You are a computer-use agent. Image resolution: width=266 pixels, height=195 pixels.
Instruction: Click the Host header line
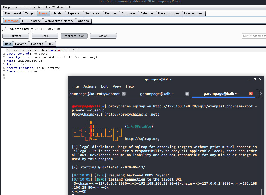click(x=24, y=61)
